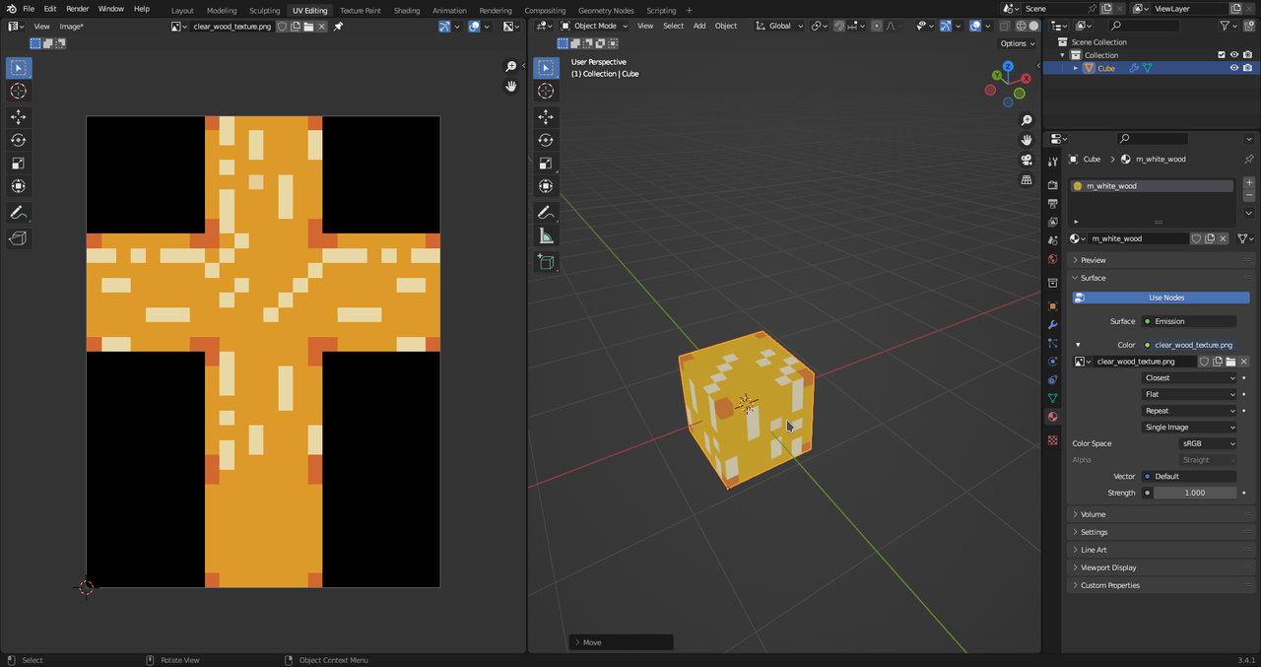The image size is (1261, 667).
Task: Open the File menu
Action: [x=29, y=9]
